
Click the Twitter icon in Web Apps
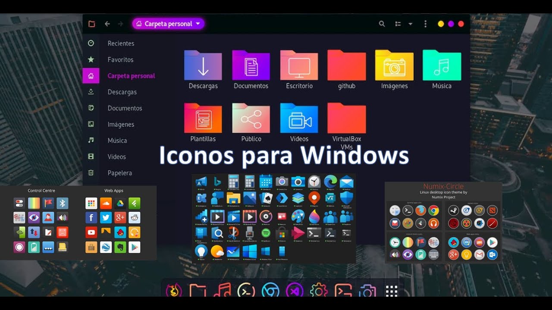point(106,218)
